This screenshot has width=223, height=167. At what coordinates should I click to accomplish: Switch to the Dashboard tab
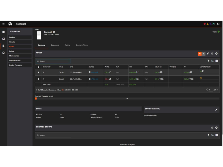tap(55, 45)
